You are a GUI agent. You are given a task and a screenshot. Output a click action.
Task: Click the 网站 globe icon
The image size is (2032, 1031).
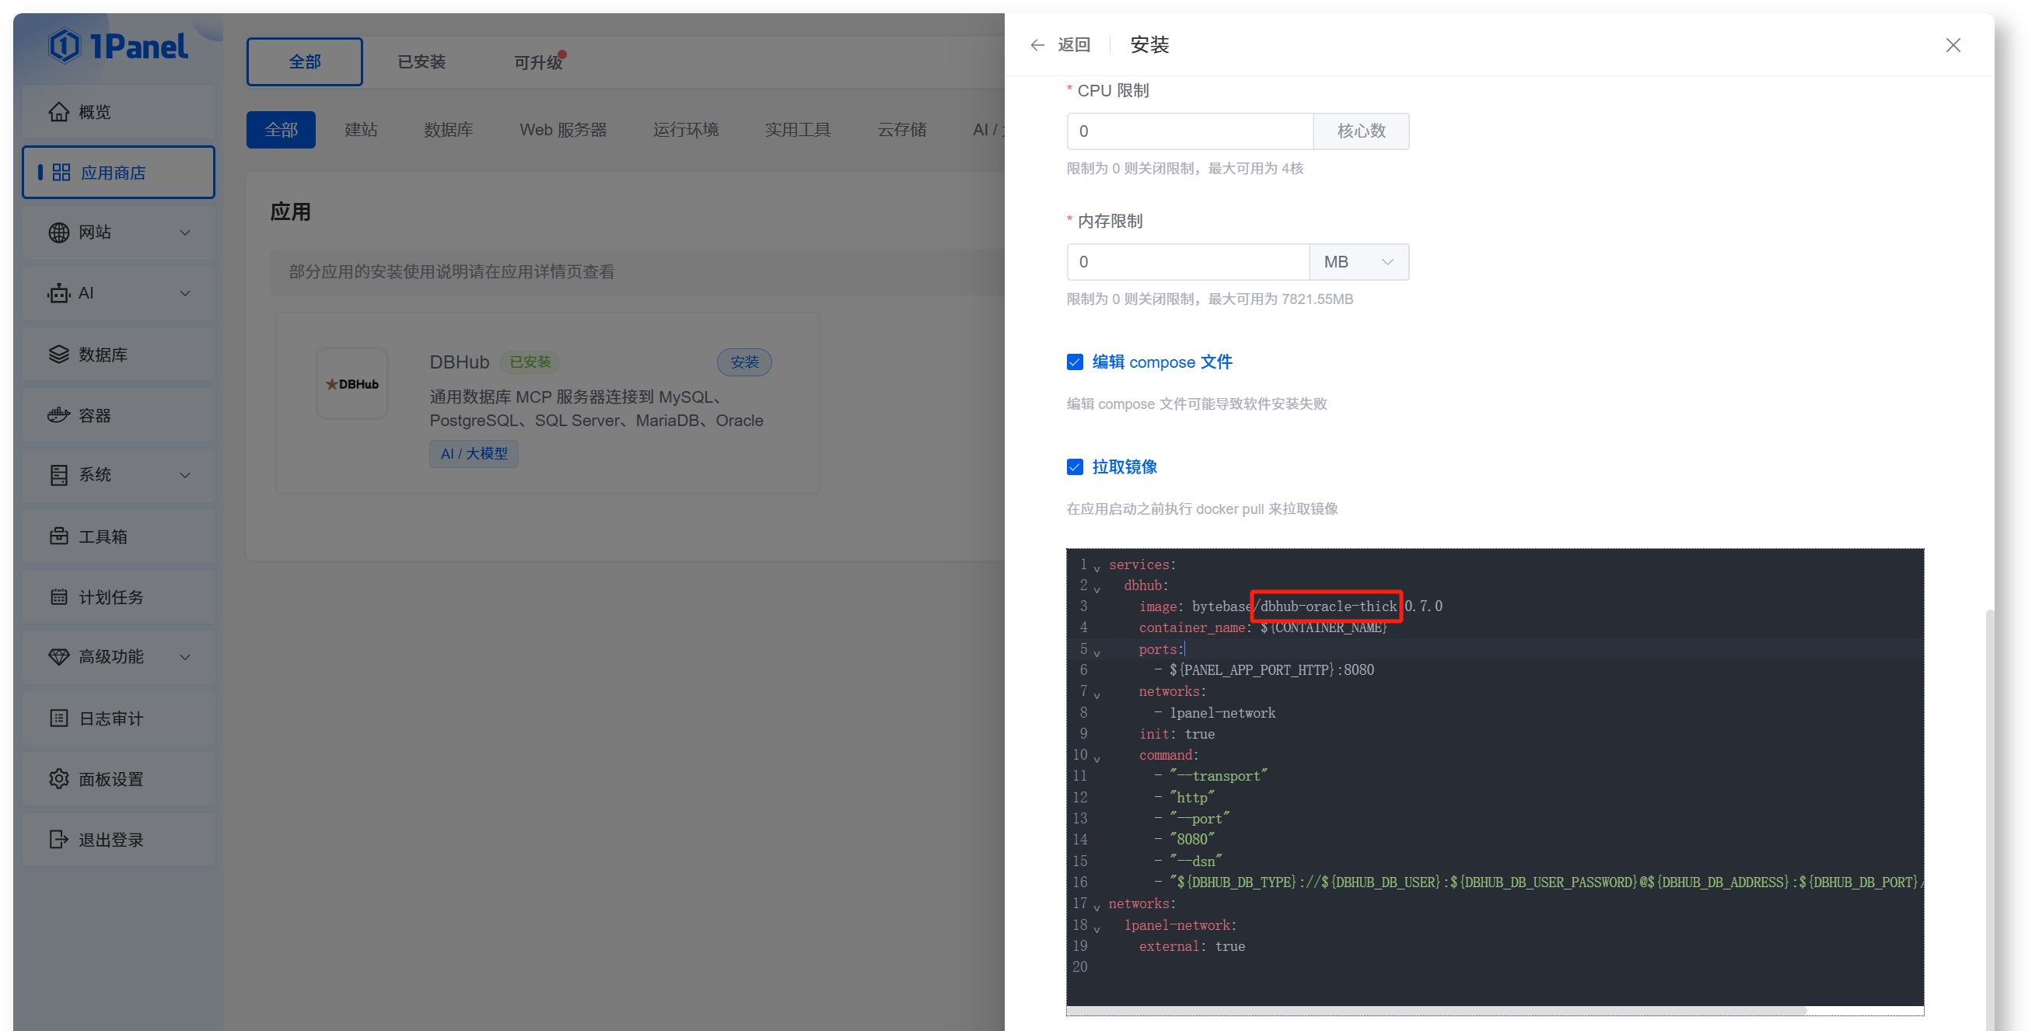(59, 232)
